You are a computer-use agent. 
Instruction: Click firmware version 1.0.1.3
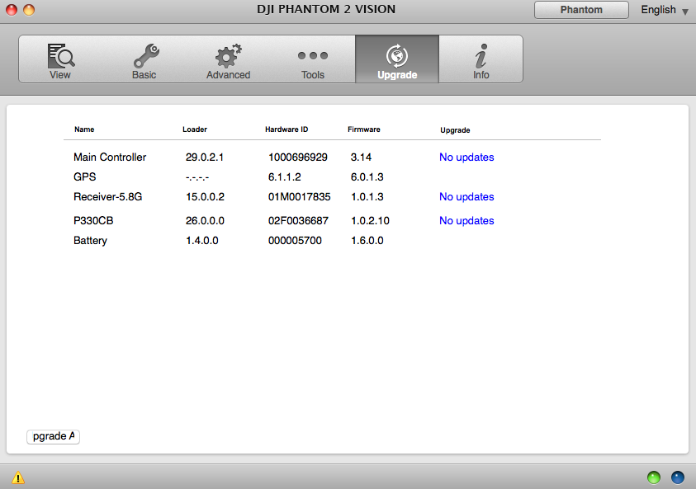[367, 197]
